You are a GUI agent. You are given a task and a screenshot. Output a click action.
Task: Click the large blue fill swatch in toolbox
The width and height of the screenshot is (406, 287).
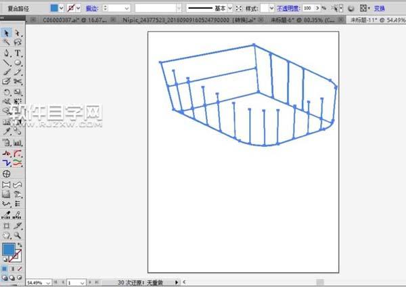coord(8,250)
